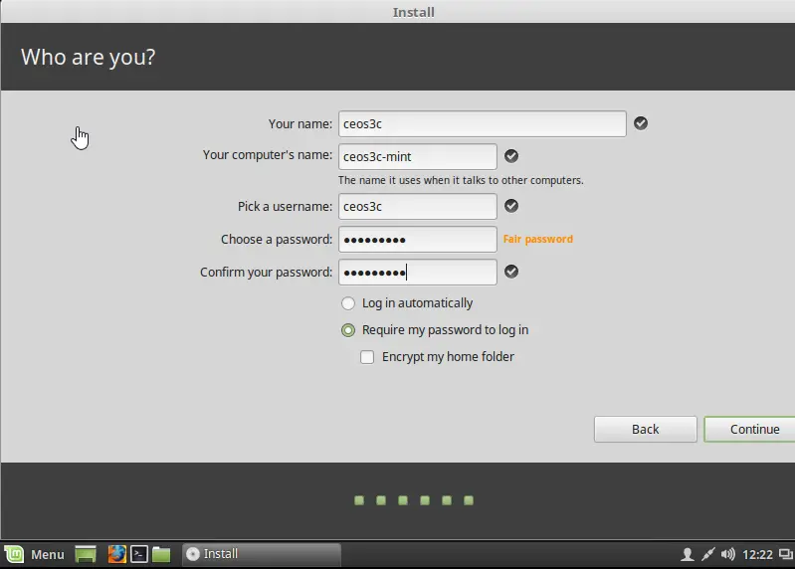Launch Firefox from the taskbar
The width and height of the screenshot is (795, 569).
point(116,554)
